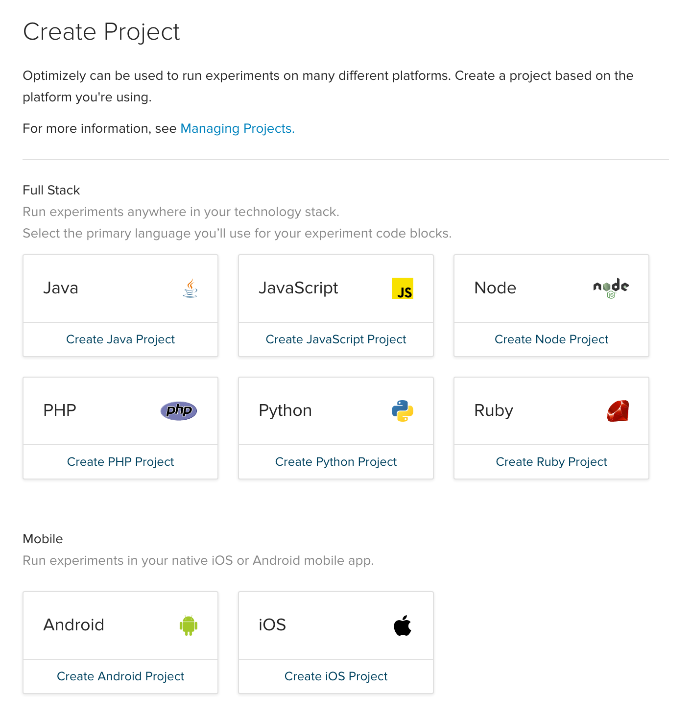
Task: Hit the Create Ruby Project button
Action: [x=551, y=462]
